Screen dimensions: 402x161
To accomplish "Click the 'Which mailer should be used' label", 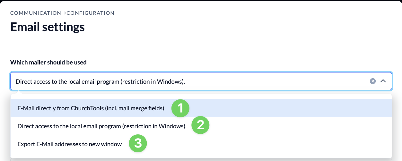I will coord(48,62).
